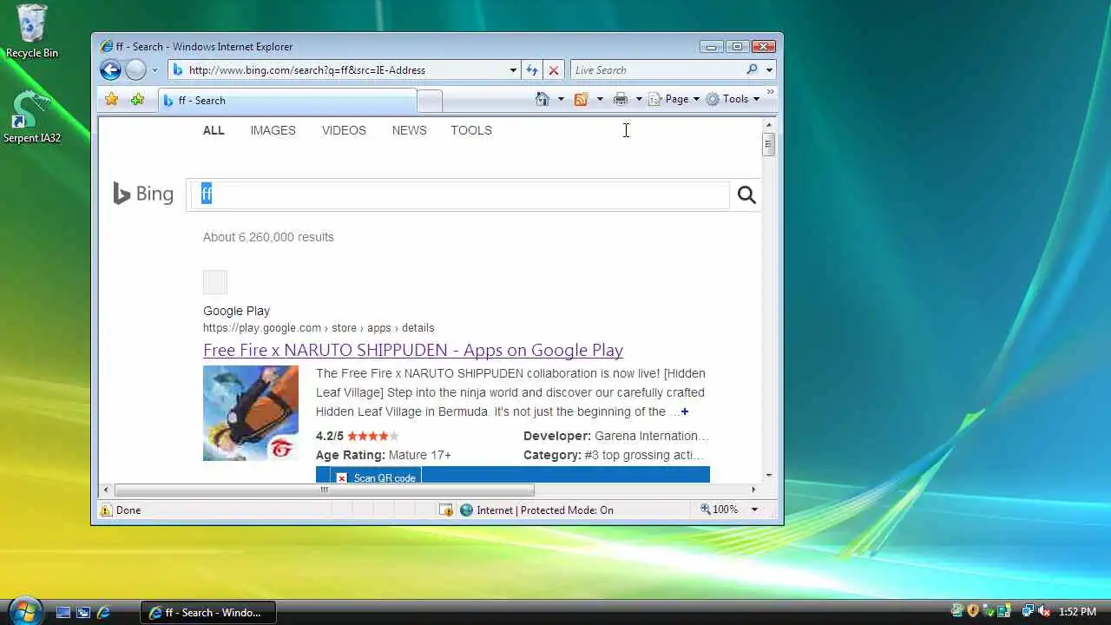Click the Google Play site name text

pyautogui.click(x=236, y=311)
